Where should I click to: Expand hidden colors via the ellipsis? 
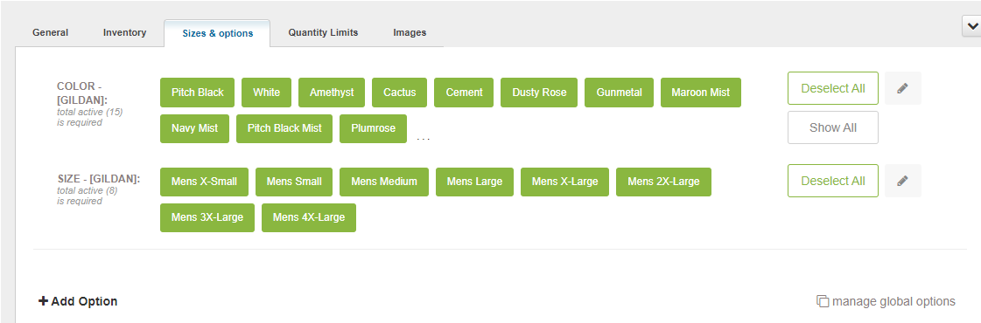(424, 138)
